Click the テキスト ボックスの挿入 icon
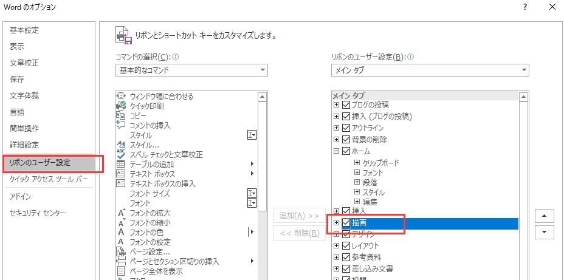Viewport: 564px width, 280px height. point(121,183)
